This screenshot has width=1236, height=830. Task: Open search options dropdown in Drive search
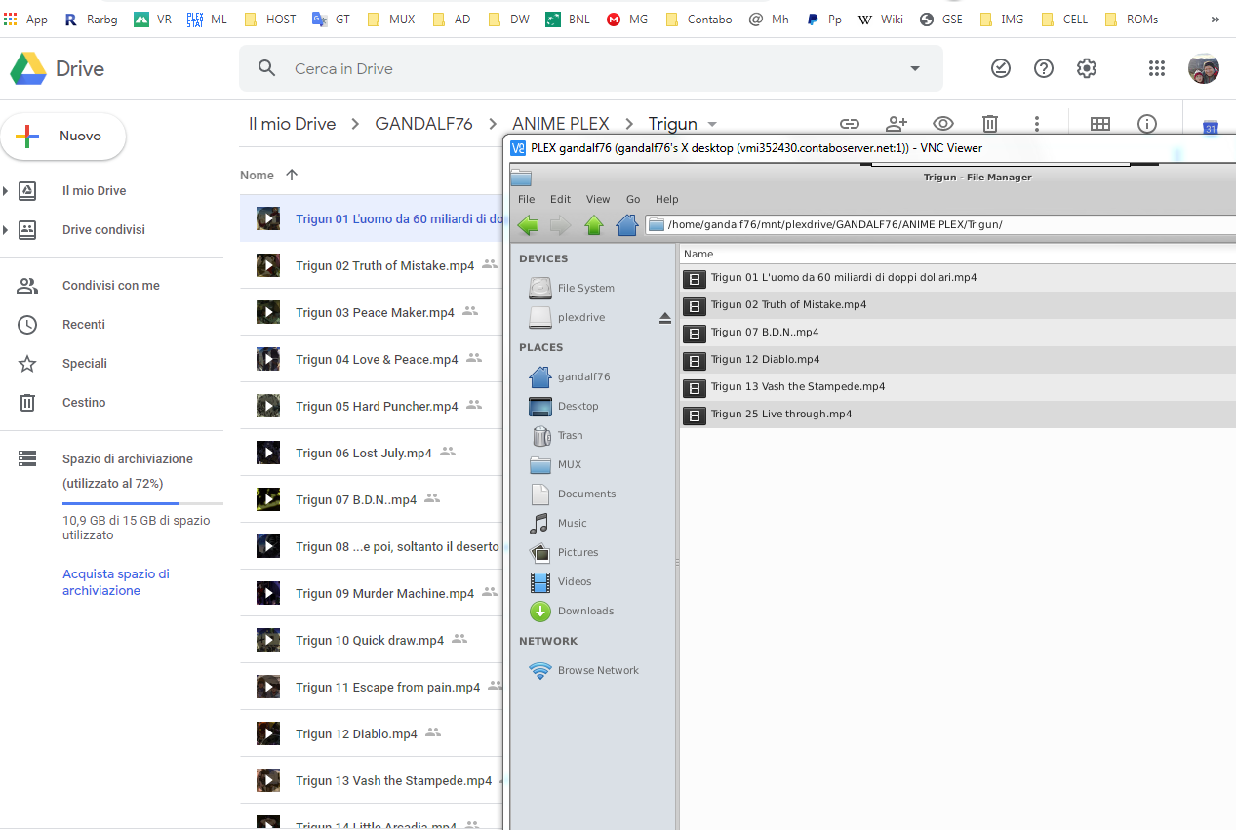point(915,68)
